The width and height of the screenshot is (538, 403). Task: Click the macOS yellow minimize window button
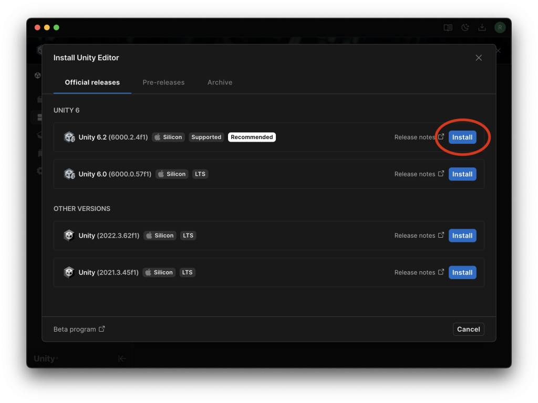[47, 27]
